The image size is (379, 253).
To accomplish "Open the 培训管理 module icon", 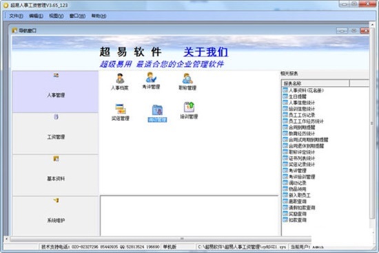I will (189, 111).
